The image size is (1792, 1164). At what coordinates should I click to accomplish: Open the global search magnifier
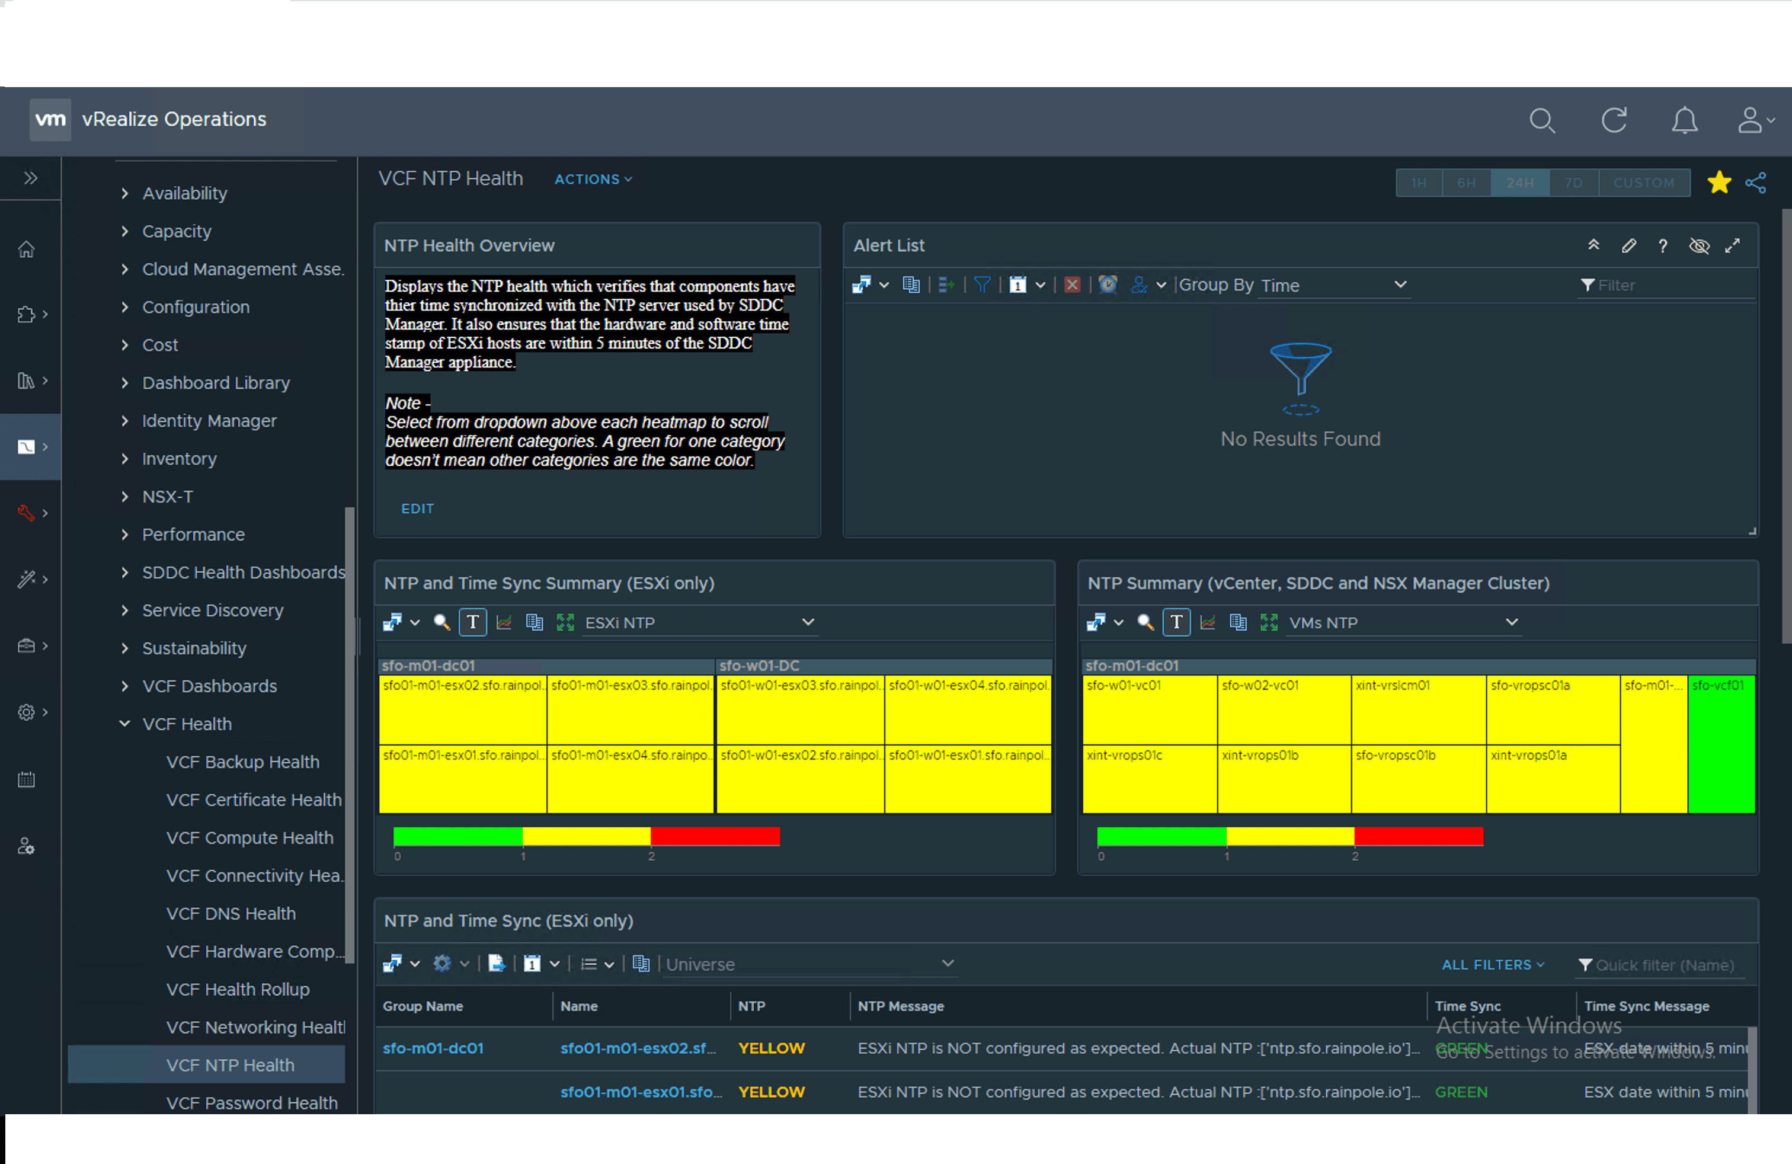(x=1541, y=120)
